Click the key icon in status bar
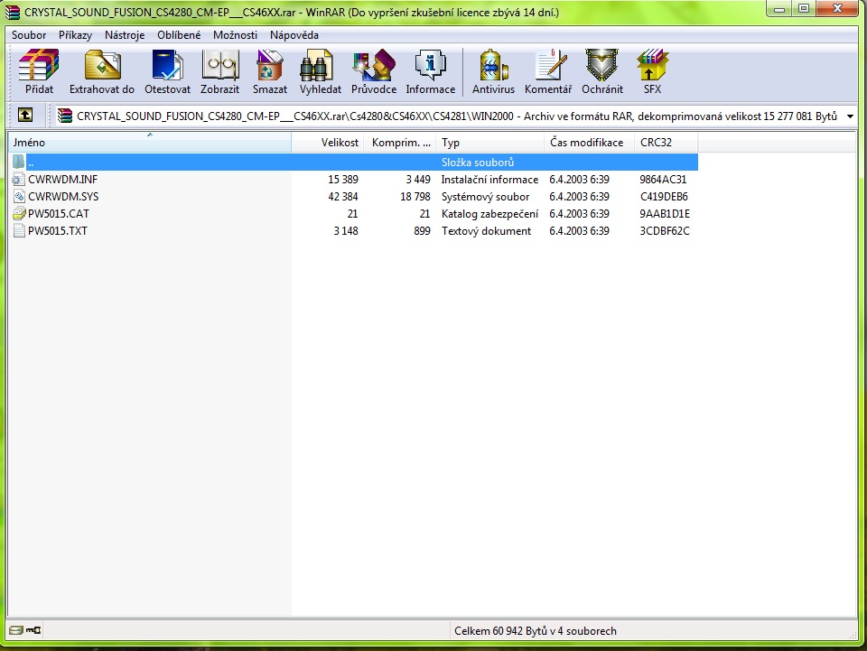The height and width of the screenshot is (651, 867). click(33, 630)
